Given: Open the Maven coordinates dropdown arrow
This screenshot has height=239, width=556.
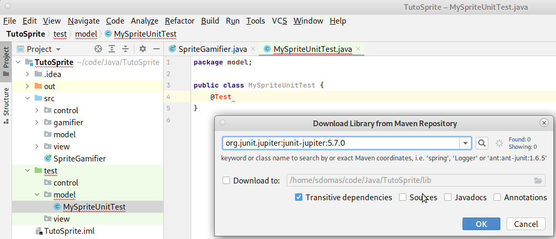Looking at the screenshot, I should pyautogui.click(x=465, y=143).
